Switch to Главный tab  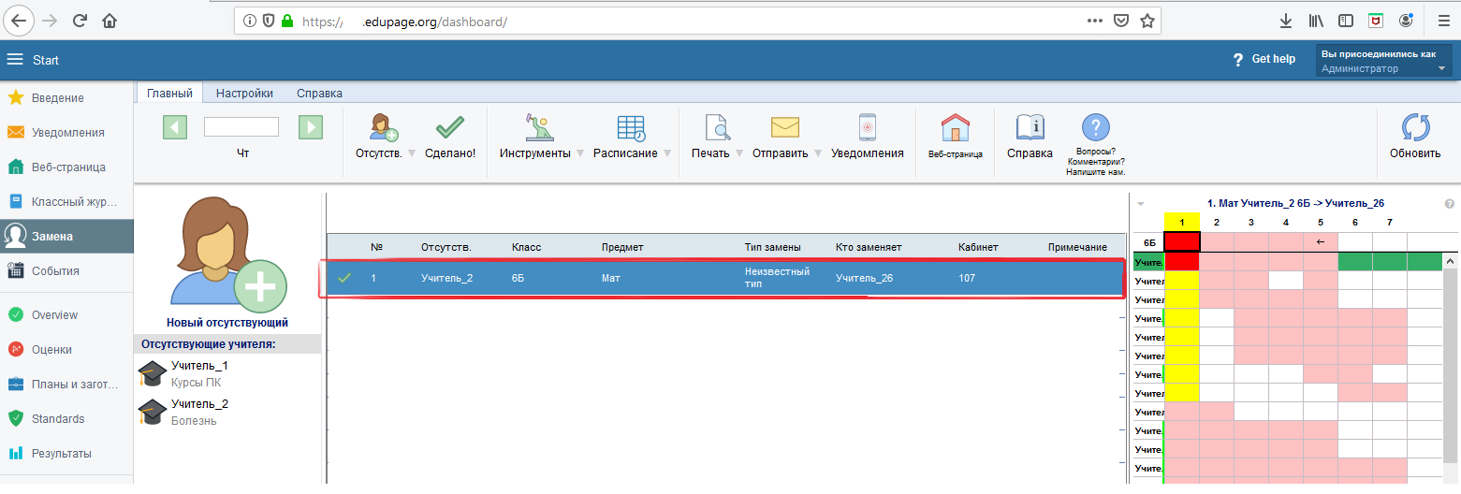169,94
